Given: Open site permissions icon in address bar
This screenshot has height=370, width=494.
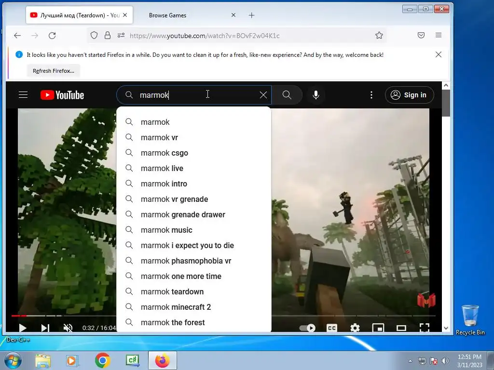Looking at the screenshot, I should coord(121,35).
